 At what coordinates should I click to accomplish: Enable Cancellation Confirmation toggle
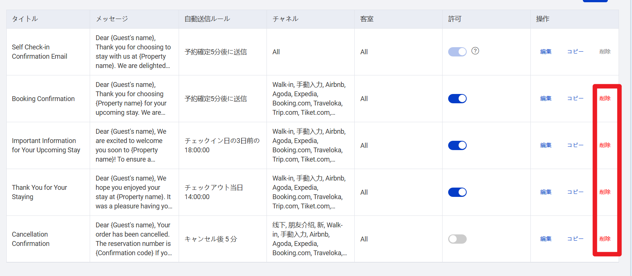pos(457,239)
